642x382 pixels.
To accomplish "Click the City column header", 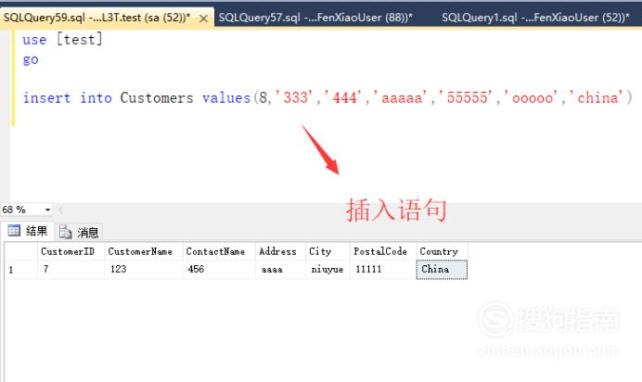I will pyautogui.click(x=328, y=251).
